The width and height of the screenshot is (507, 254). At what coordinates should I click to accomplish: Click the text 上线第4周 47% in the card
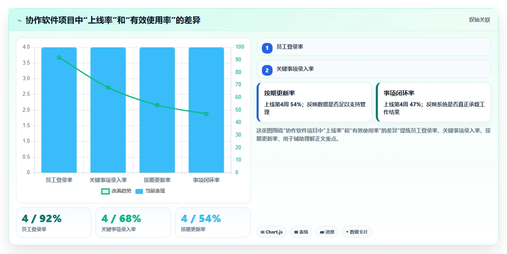[402, 104]
